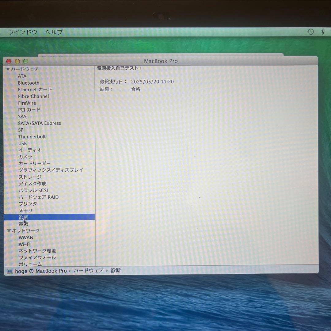Select Bluetooth in the hardware list
The image size is (331, 331).
click(29, 83)
